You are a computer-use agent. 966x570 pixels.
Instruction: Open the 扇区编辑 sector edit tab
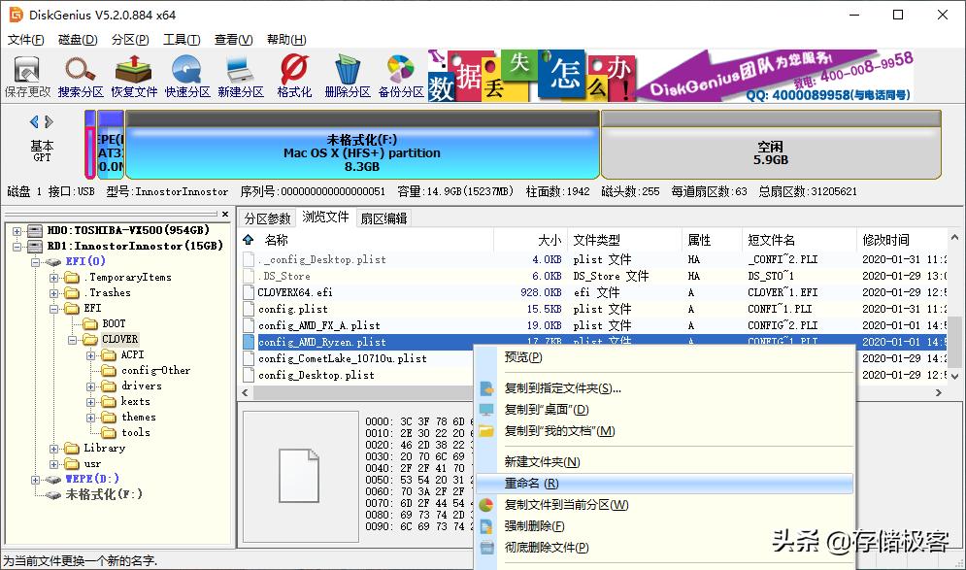point(385,218)
